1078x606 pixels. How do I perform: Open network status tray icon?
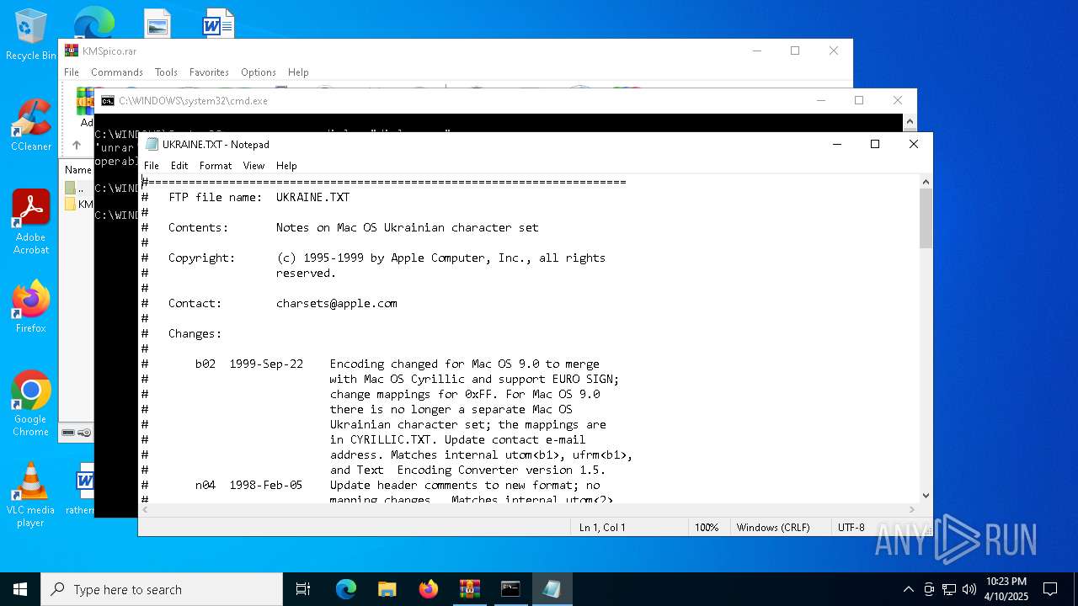point(949,589)
